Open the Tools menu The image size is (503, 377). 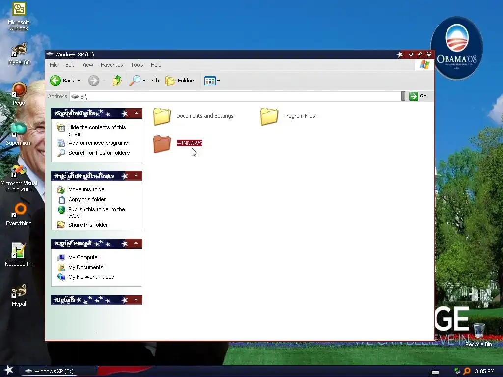pos(137,65)
